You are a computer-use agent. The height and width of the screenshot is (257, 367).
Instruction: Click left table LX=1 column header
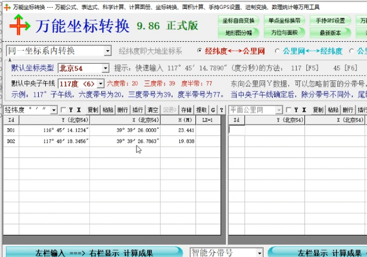click(x=208, y=120)
